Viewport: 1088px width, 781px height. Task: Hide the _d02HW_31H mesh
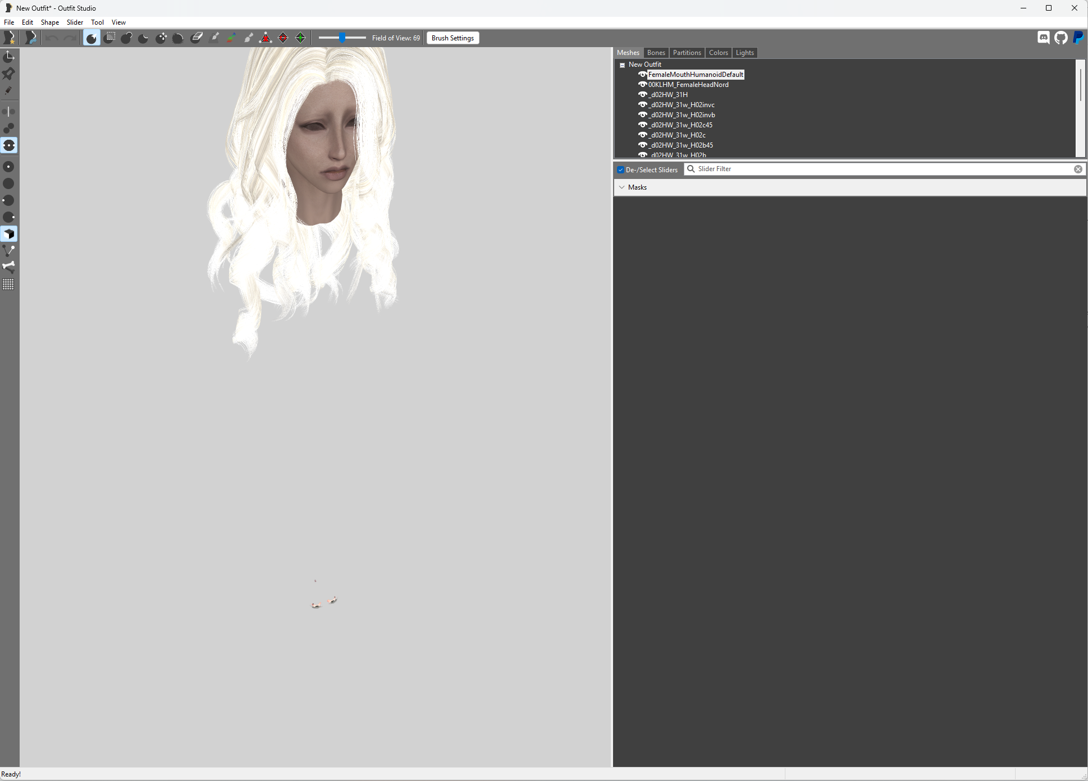(x=642, y=95)
